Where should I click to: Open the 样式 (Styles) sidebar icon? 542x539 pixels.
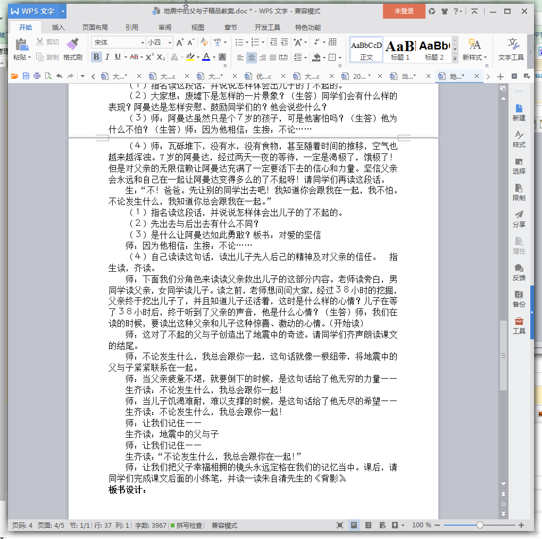(519, 139)
